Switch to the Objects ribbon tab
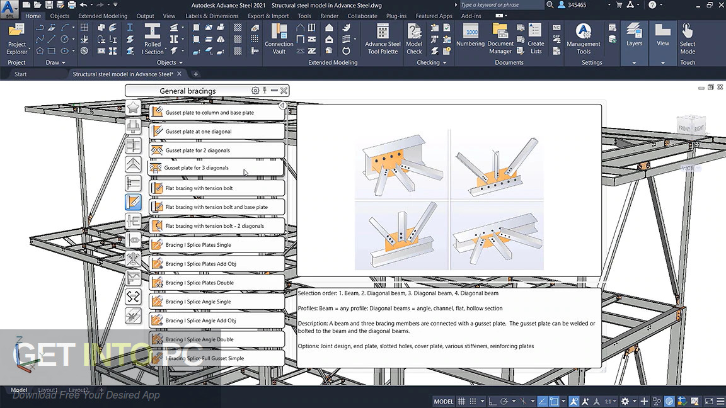Image resolution: width=726 pixels, height=408 pixels. point(60,16)
